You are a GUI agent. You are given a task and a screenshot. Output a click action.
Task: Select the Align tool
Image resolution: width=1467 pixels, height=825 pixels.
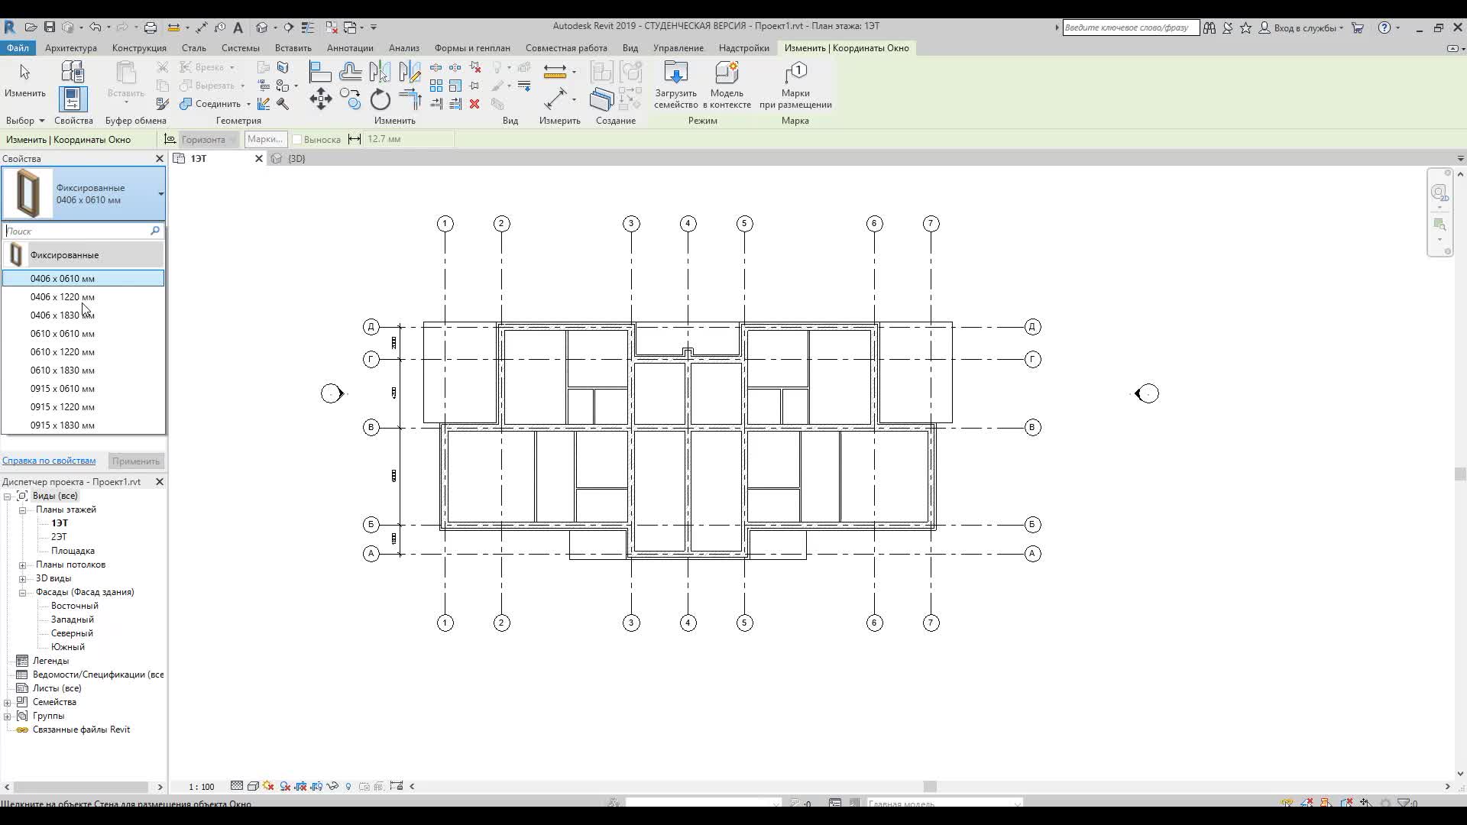coord(320,73)
